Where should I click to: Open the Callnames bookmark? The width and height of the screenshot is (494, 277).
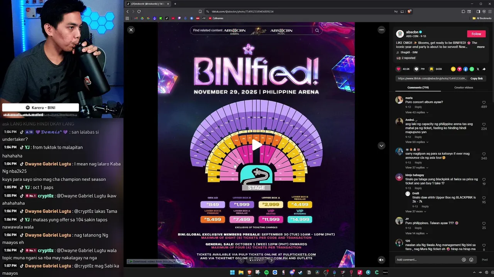[216, 18]
